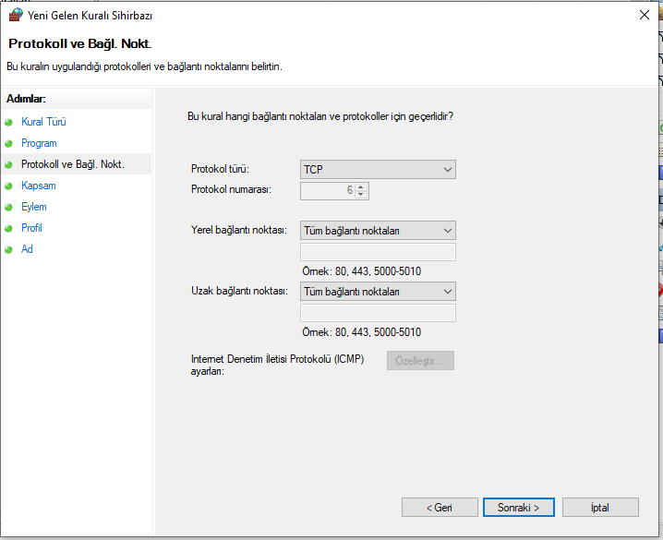Click the Internet Denetim İletisi Protokolü (ICMP) label
The height and width of the screenshot is (540, 663).
[277, 365]
